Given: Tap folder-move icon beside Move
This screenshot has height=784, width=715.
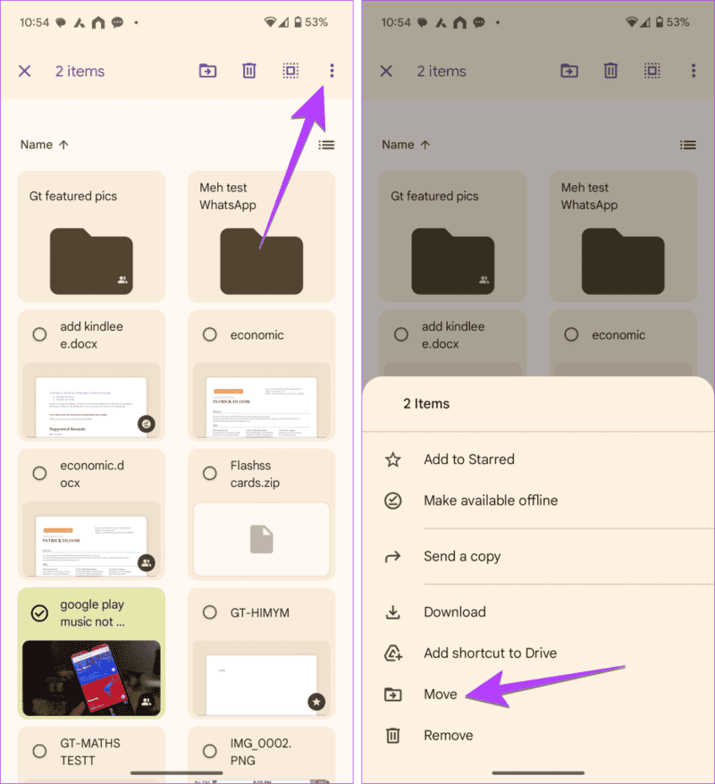Looking at the screenshot, I should pyautogui.click(x=393, y=695).
